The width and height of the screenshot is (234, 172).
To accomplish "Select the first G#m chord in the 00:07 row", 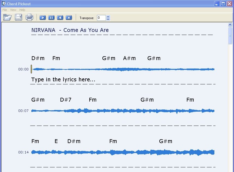I will 38,100.
